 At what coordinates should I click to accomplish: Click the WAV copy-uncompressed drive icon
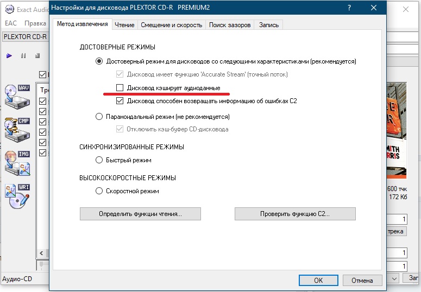pos(17,97)
